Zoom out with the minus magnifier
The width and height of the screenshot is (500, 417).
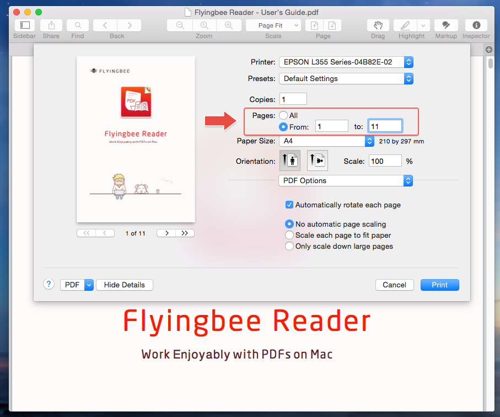click(x=180, y=25)
